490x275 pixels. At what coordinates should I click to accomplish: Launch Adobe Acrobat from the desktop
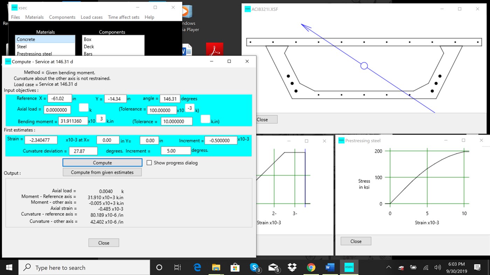[x=214, y=49]
